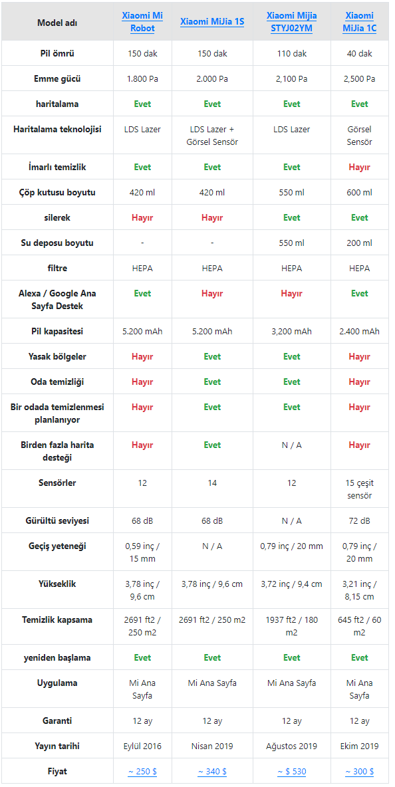Image resolution: width=395 pixels, height=787 pixels.
Task: Select the 15 çeşit sensör cell
Action: pos(359,489)
